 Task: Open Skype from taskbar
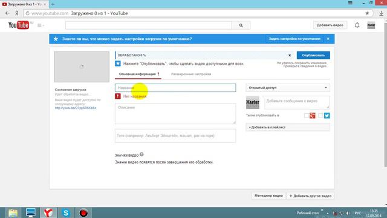click(66, 213)
